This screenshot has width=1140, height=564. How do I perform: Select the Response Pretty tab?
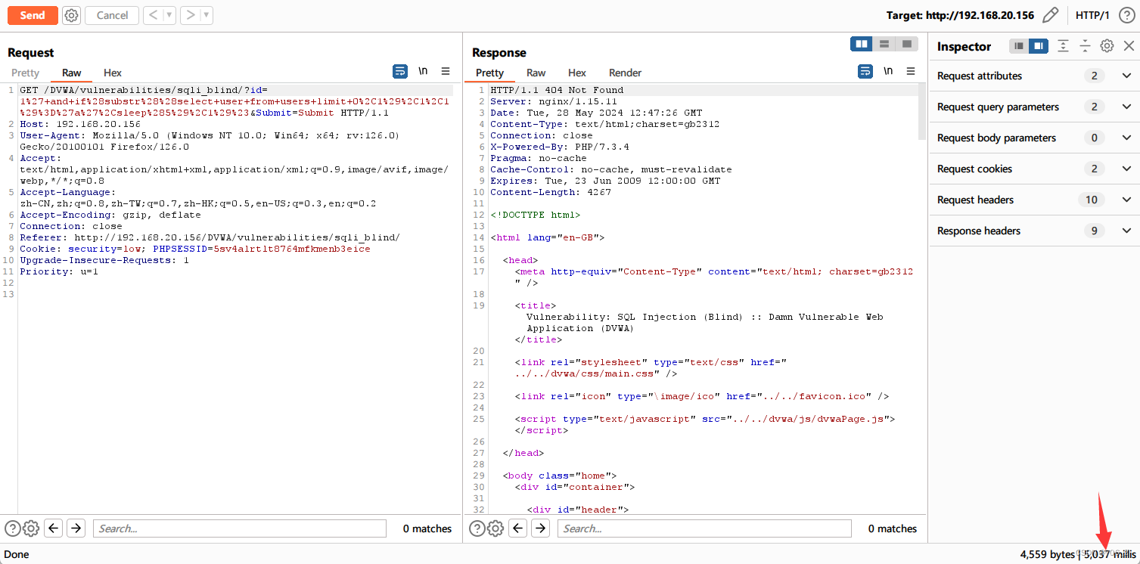[x=489, y=73]
